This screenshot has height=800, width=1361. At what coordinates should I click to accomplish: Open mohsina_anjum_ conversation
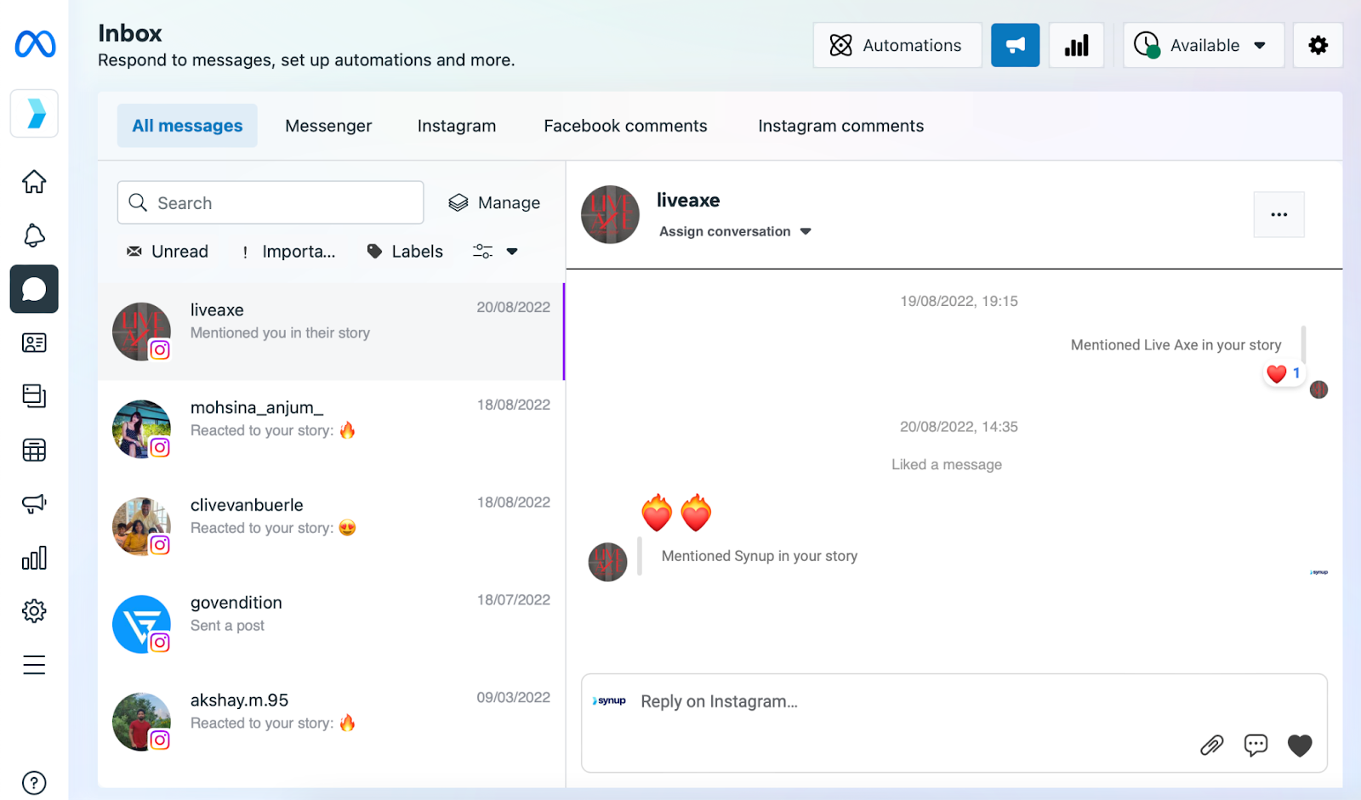[x=331, y=428]
